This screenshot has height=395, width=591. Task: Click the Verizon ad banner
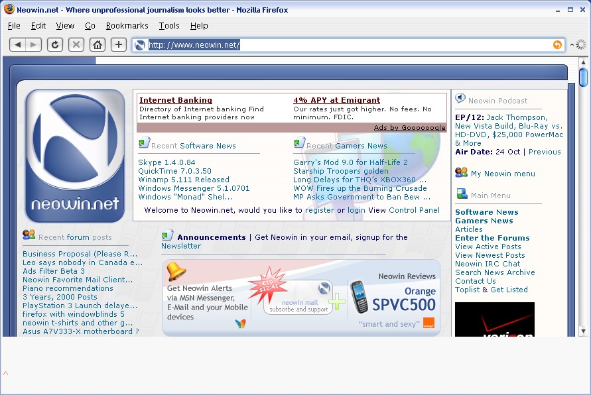click(495, 319)
